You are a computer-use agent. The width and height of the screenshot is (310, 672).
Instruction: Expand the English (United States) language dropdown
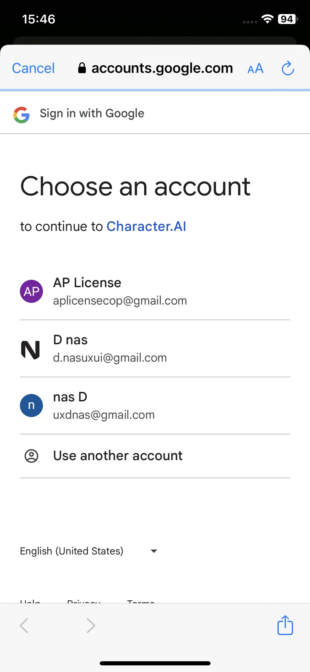click(x=89, y=551)
